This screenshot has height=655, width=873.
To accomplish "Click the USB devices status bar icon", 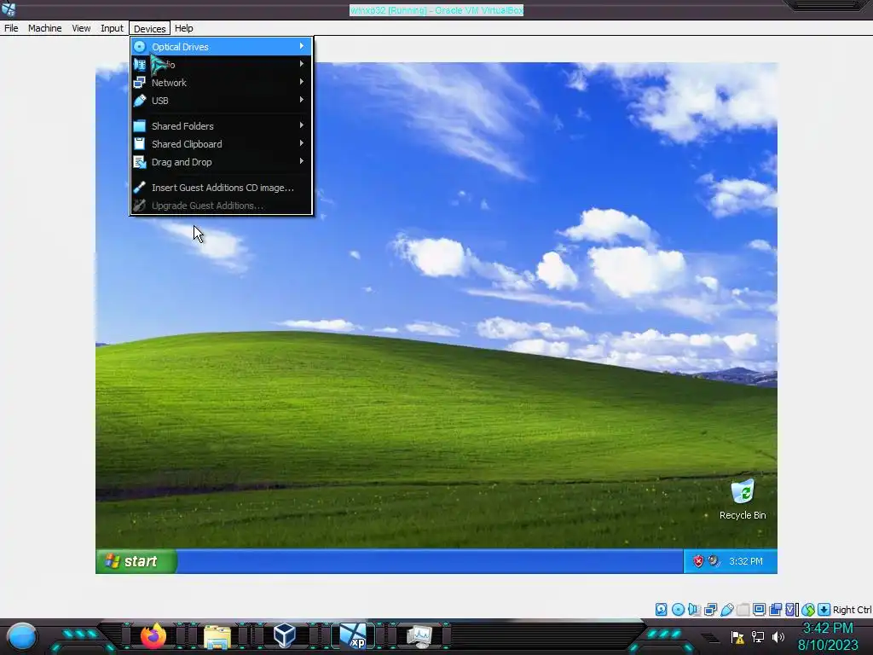I will (726, 609).
